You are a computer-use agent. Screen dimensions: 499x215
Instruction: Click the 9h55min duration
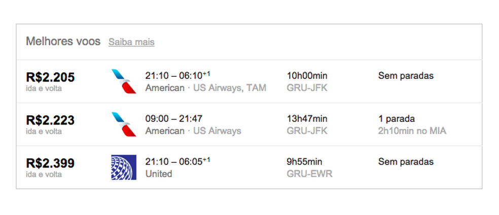click(x=305, y=162)
